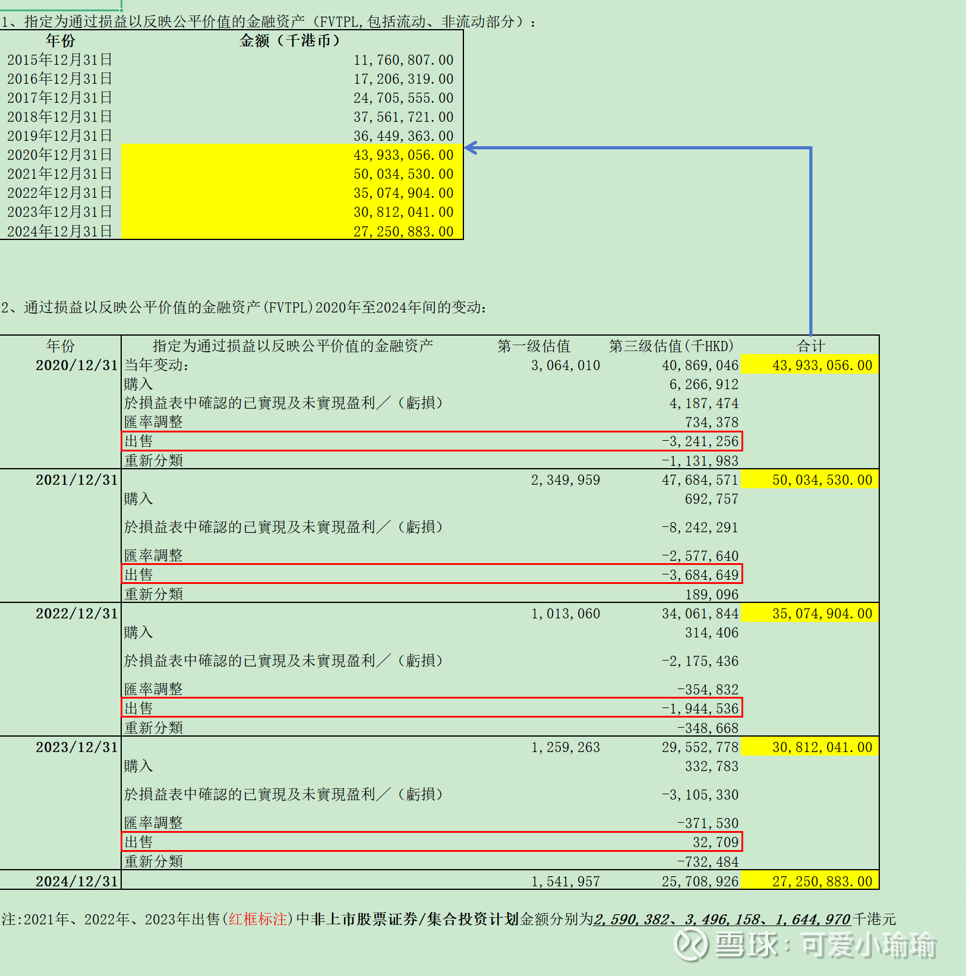
Task: Select level-one value 1,541,957
Action: pos(566,882)
